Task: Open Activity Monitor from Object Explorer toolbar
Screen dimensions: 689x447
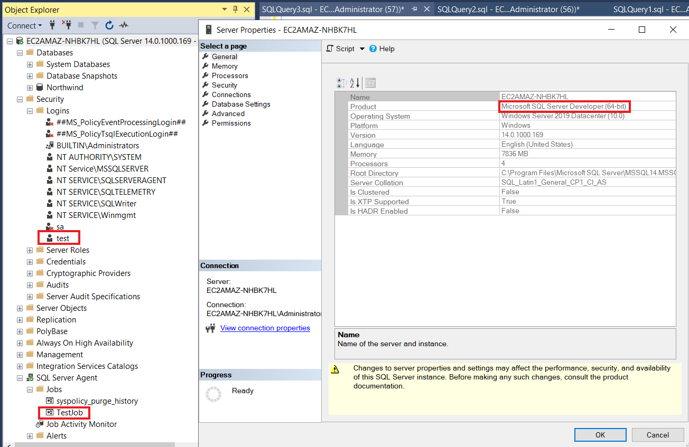Action: coord(124,25)
